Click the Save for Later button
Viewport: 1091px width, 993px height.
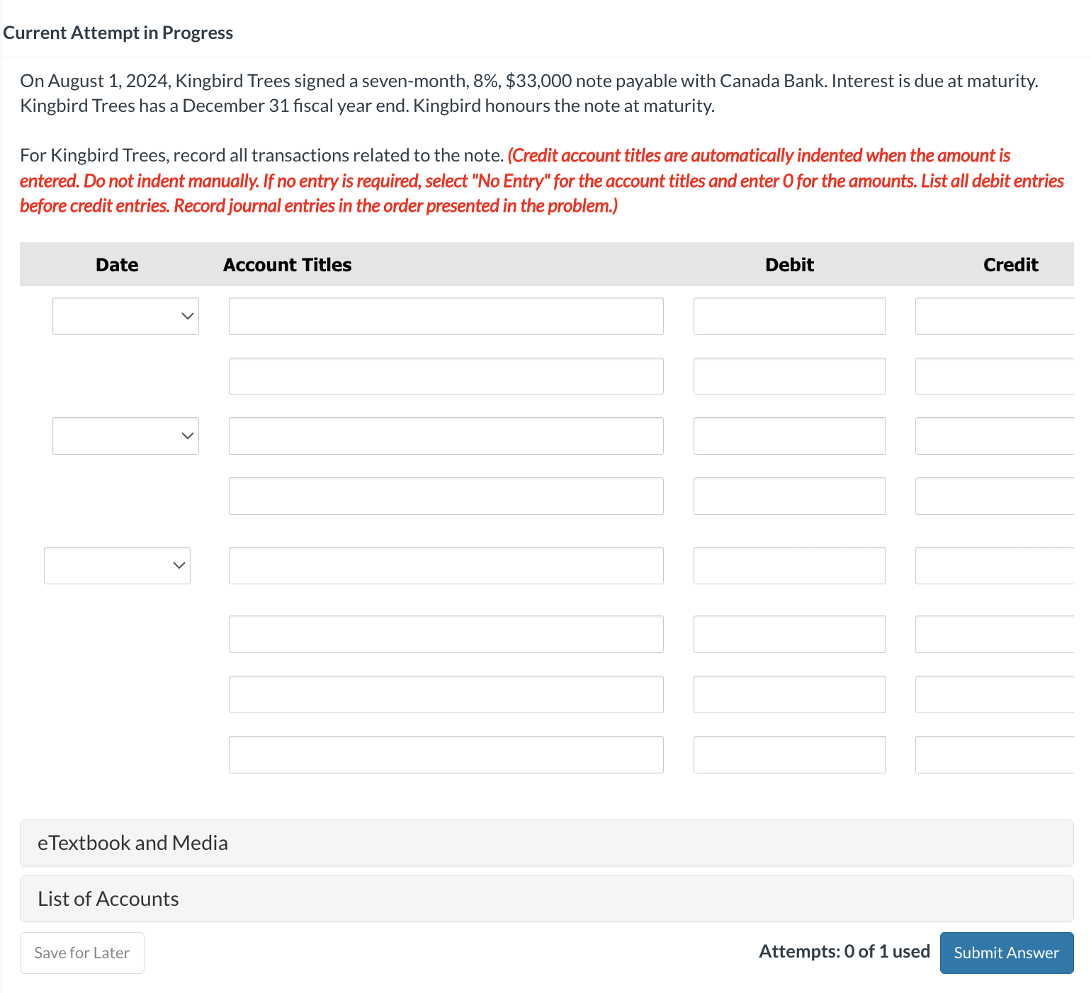point(82,953)
